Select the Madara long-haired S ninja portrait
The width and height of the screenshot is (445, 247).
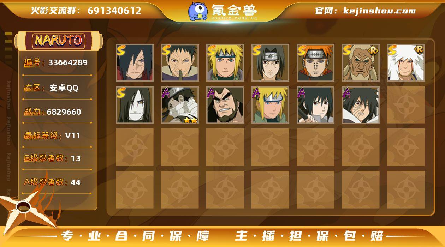135,63
